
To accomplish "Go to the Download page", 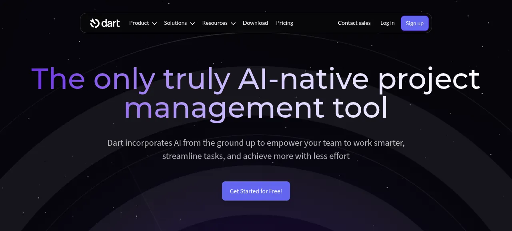I will (x=255, y=23).
